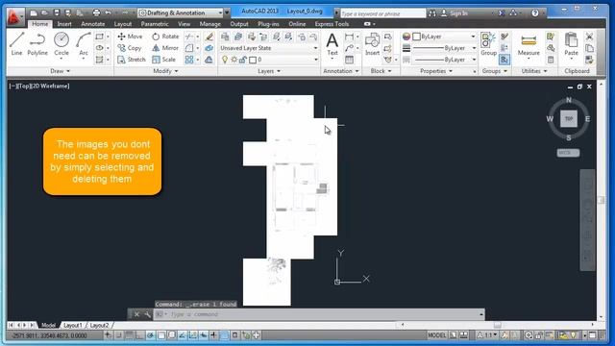Screen dimensions: 615x346
Task: Open the AutoCAD application menu button
Action: tap(15, 16)
